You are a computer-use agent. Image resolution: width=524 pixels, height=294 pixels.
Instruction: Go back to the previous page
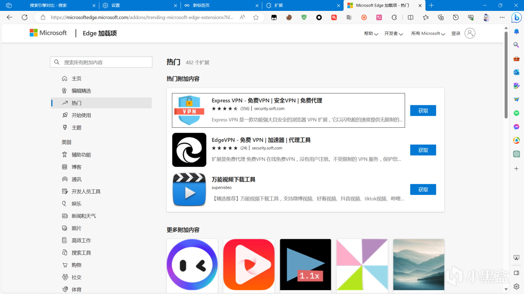(9, 17)
